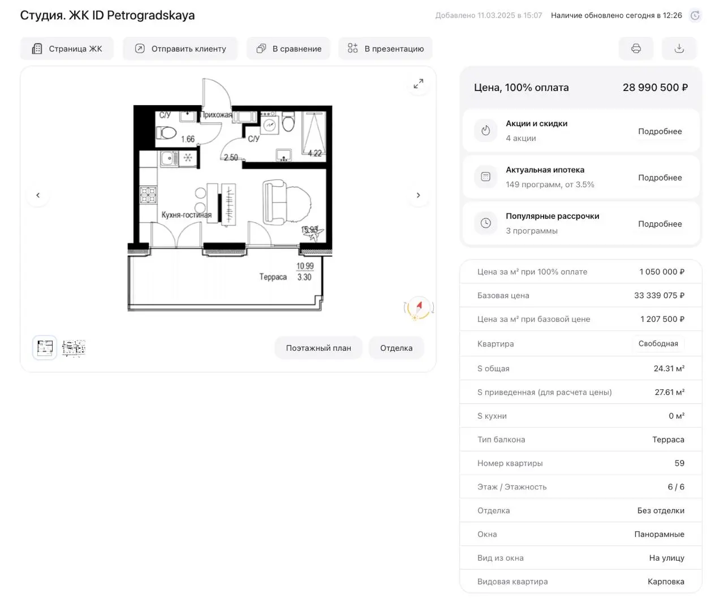Open Подробнее for Популярные рассрочки

[x=660, y=224]
